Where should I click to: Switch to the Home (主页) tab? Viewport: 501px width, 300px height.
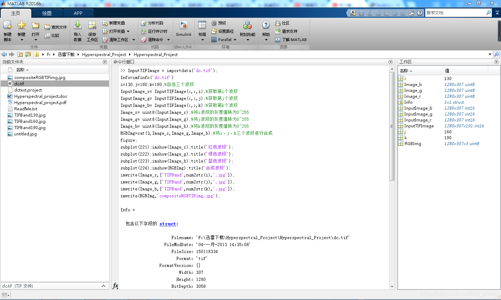tap(16, 13)
